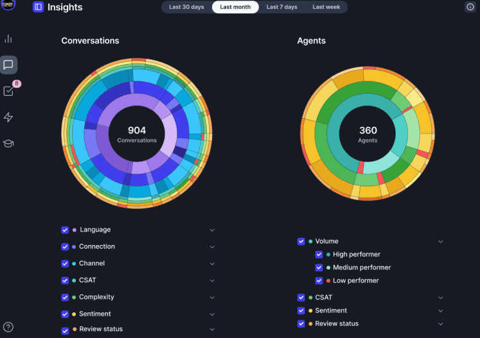Click the info icon in top right
This screenshot has width=480, height=338.
[x=470, y=7]
